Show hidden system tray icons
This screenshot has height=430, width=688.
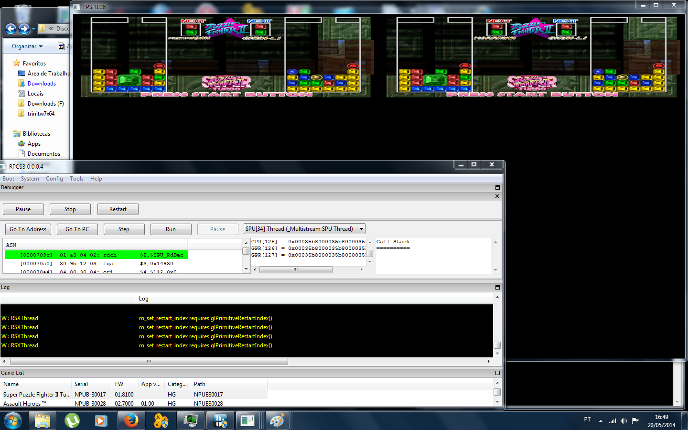601,421
